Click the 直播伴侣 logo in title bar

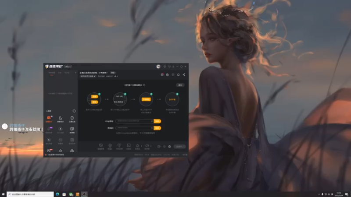[54, 67]
